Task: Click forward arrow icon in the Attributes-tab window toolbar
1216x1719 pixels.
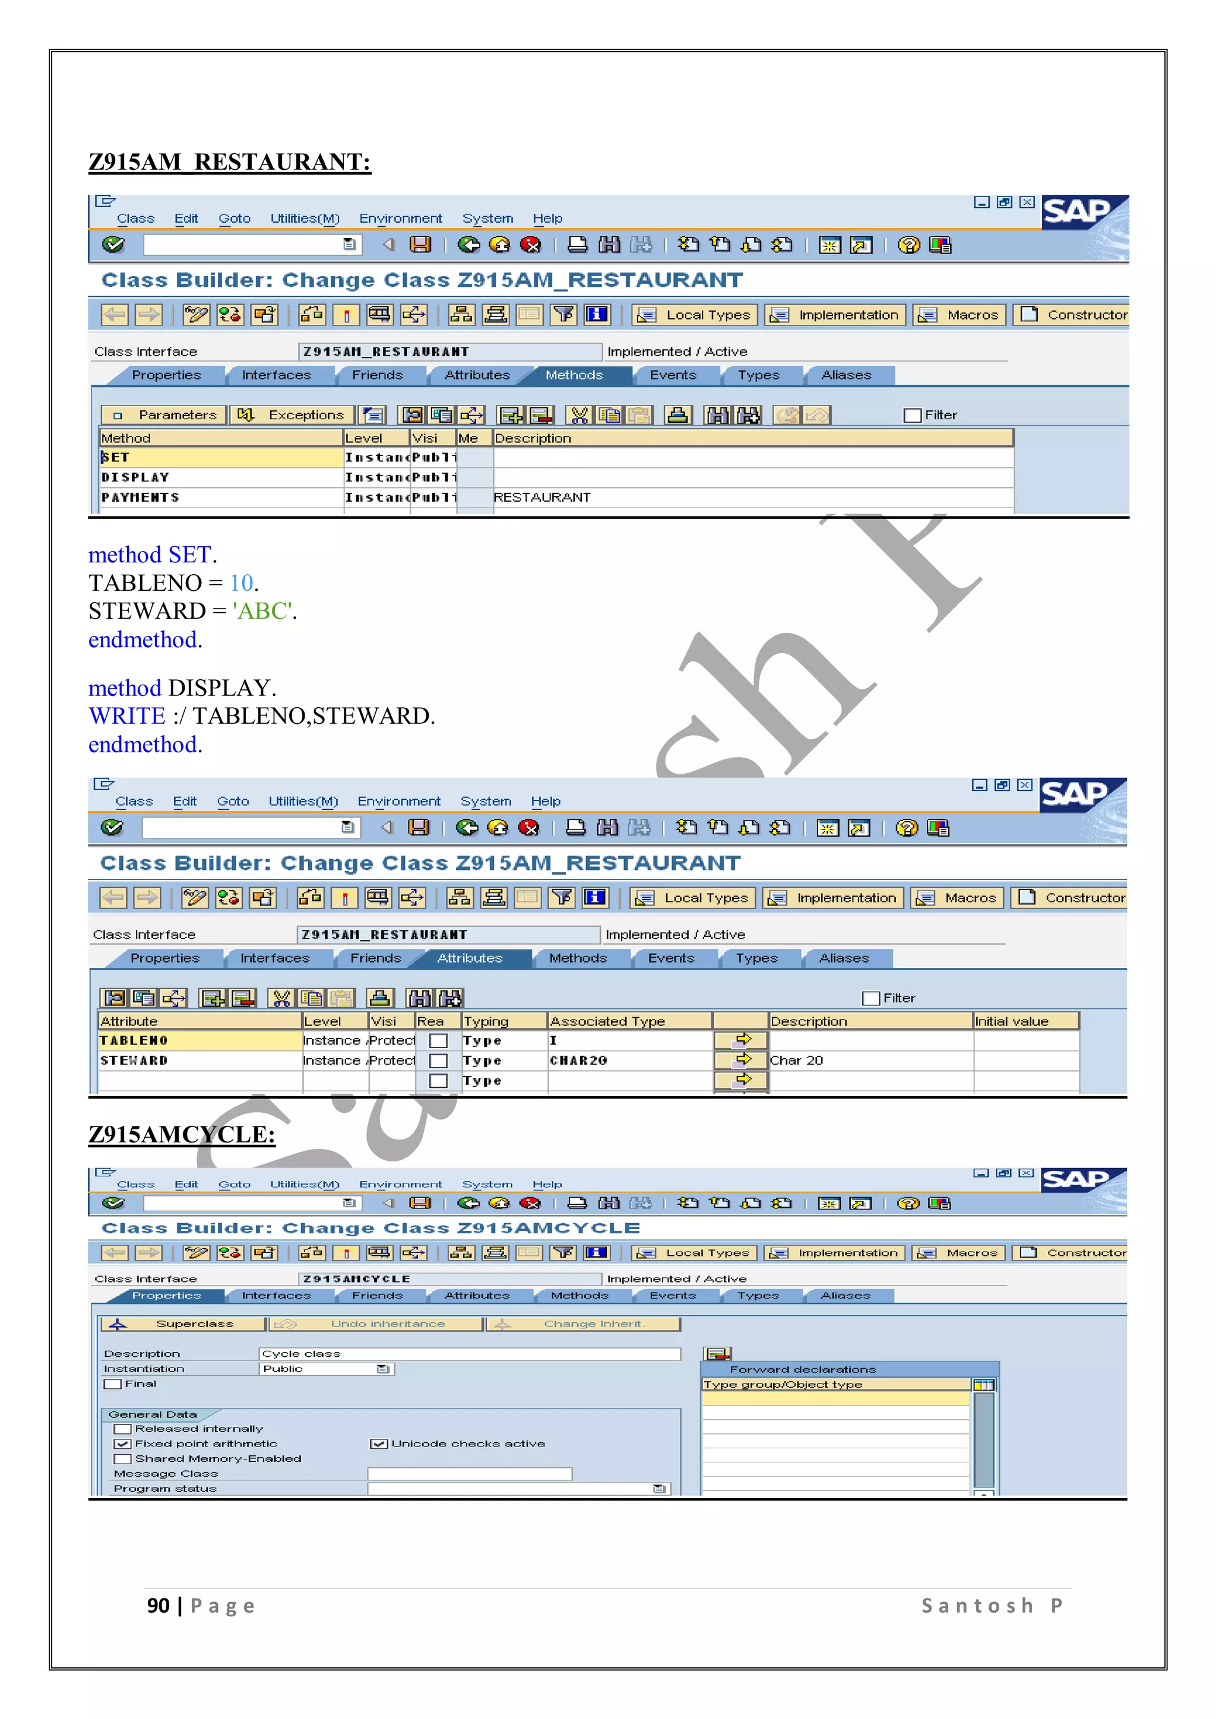Action: point(147,898)
